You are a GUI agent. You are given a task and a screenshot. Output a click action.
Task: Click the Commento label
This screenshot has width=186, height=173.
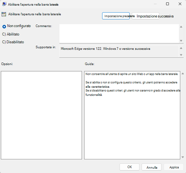pyautogui.click(x=44, y=26)
